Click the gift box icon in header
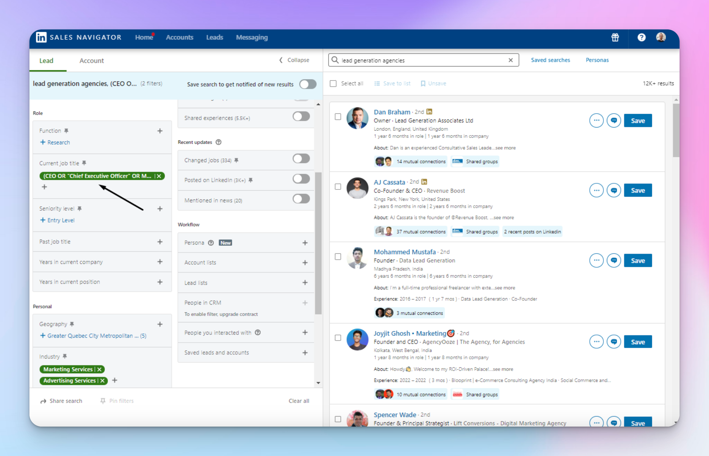This screenshot has height=456, width=709. (615, 37)
